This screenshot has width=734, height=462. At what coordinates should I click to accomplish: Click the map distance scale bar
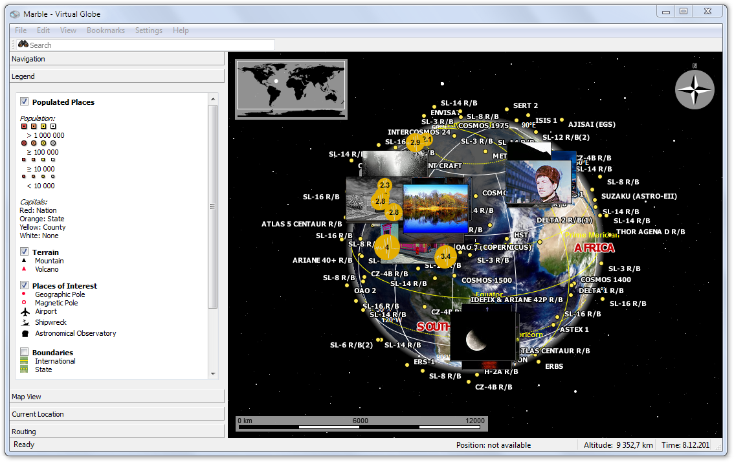[362, 424]
